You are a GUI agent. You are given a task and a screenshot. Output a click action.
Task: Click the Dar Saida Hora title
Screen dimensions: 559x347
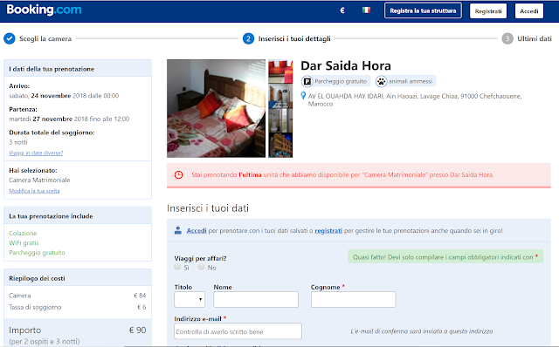346,66
